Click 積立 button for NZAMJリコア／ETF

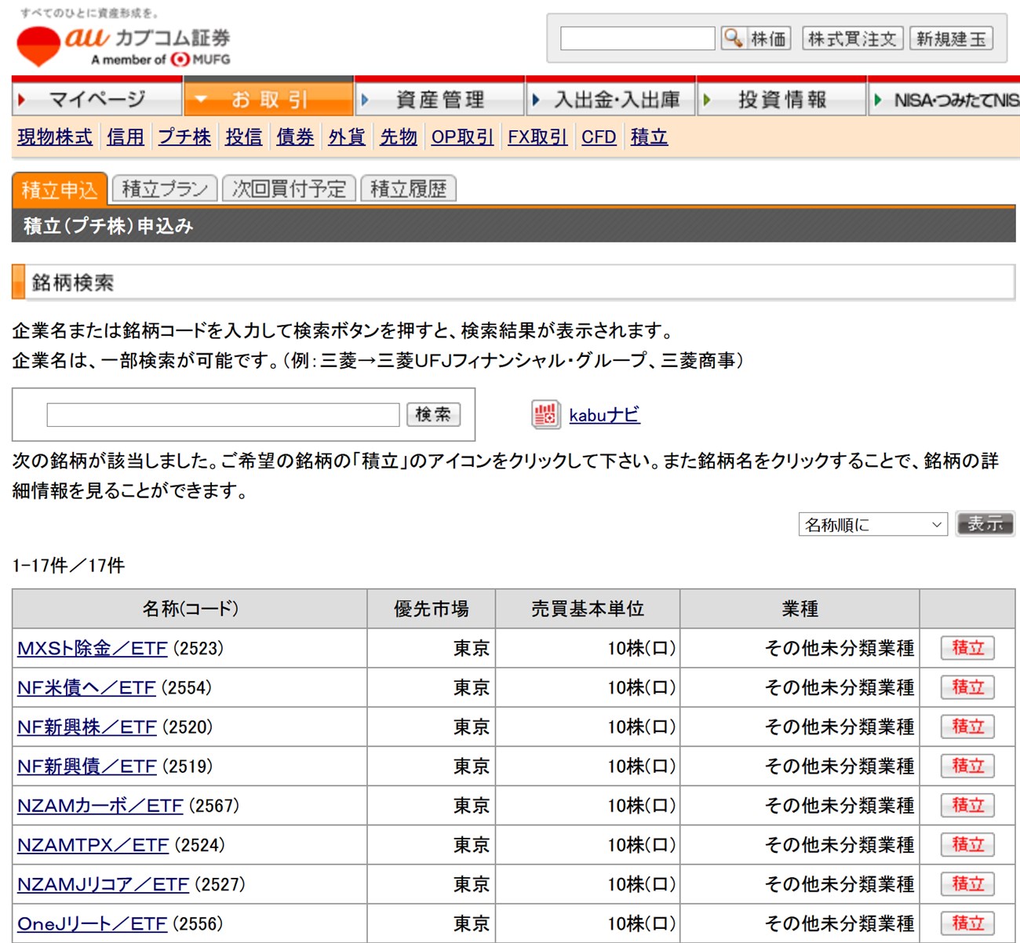click(967, 884)
